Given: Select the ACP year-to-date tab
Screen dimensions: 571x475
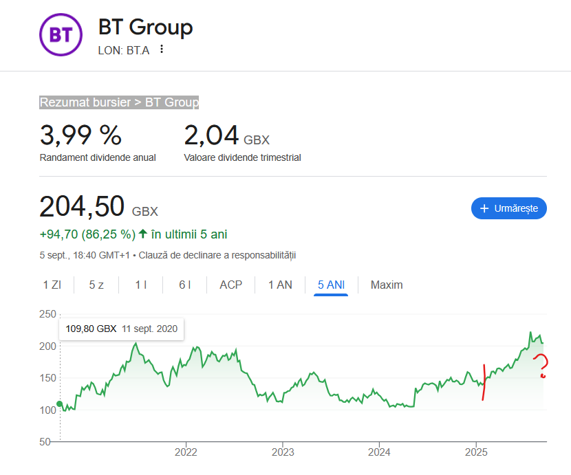Looking at the screenshot, I should (230, 285).
